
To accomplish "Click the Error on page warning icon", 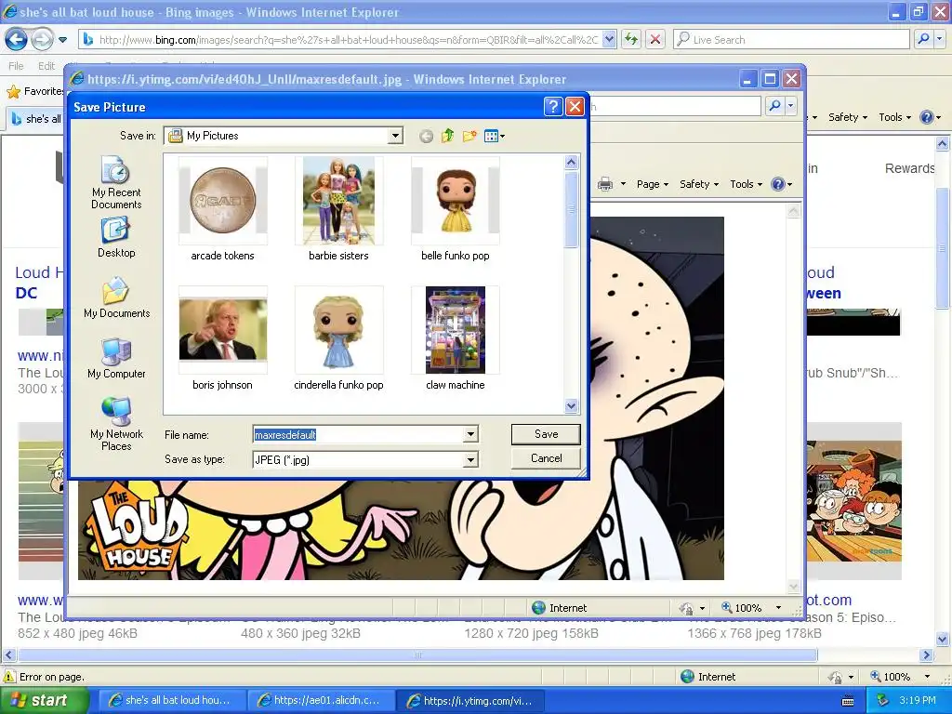I will pyautogui.click(x=9, y=677).
